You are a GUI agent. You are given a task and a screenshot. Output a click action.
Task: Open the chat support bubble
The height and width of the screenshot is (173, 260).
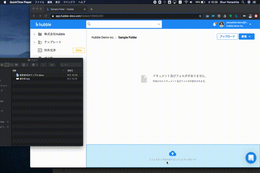coord(251,158)
